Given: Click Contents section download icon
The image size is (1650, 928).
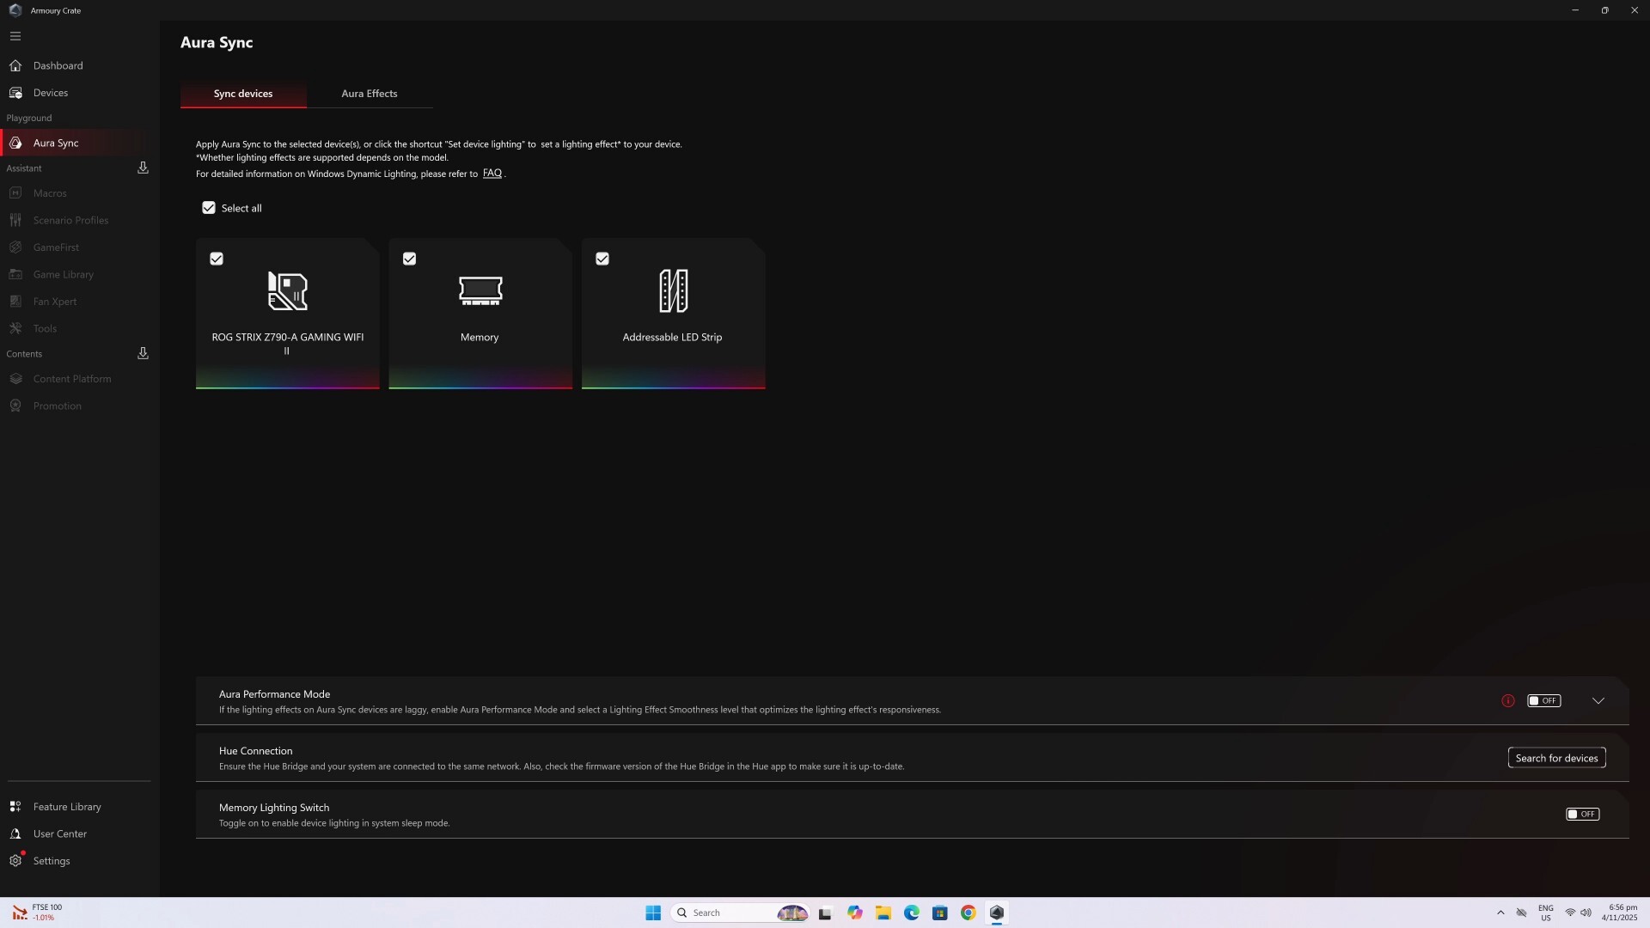Looking at the screenshot, I should [143, 353].
